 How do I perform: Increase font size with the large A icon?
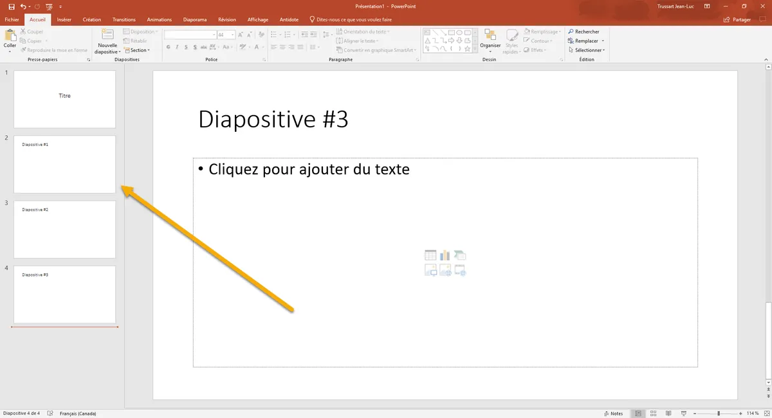click(240, 35)
